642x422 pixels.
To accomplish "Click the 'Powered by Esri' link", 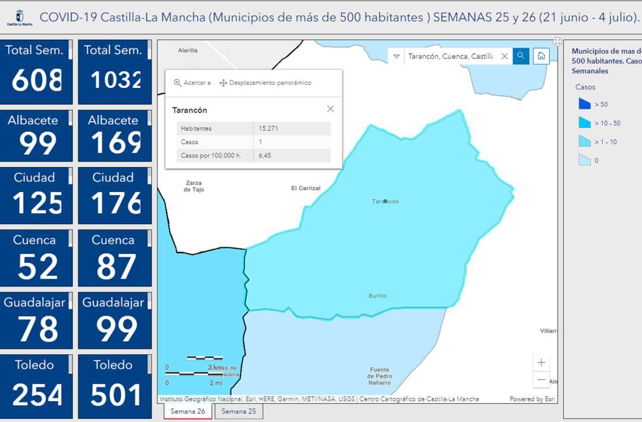I will pos(531,399).
